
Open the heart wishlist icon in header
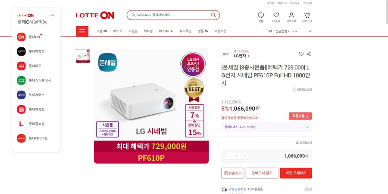(x=276, y=15)
